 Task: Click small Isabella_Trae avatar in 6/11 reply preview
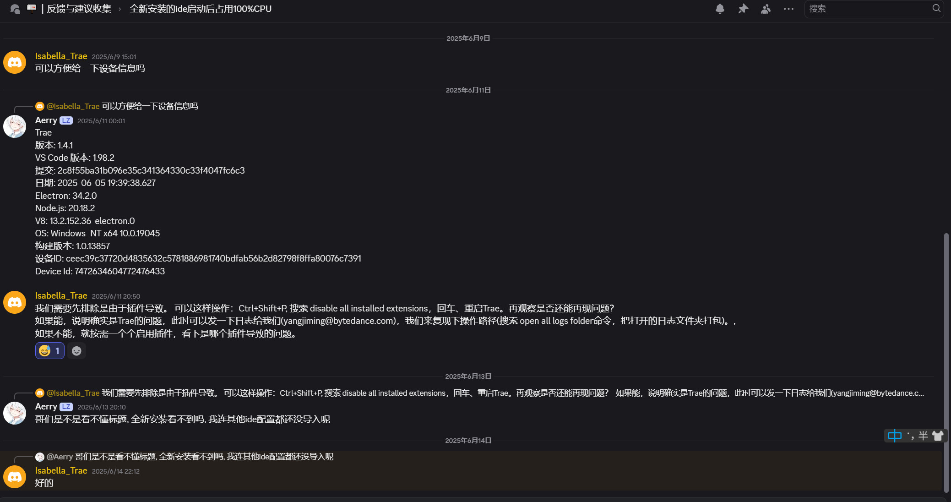click(40, 106)
